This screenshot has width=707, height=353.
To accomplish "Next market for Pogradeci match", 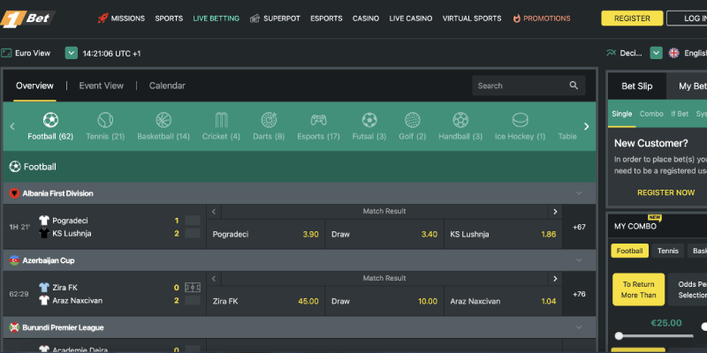I will coord(555,211).
